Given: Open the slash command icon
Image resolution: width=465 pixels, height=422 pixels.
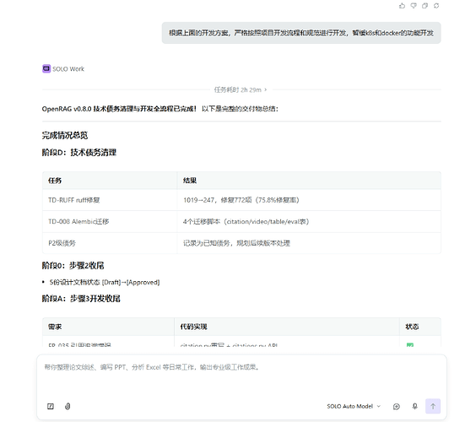Looking at the screenshot, I should pos(51,406).
